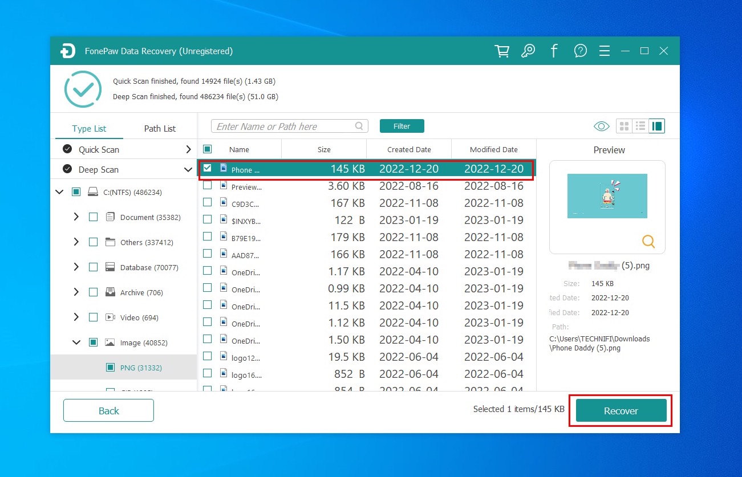Image resolution: width=742 pixels, height=477 pixels.
Task: Switch to the Type List tab
Action: [89, 128]
